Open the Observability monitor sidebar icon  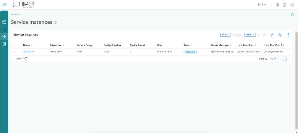coord(4,22)
